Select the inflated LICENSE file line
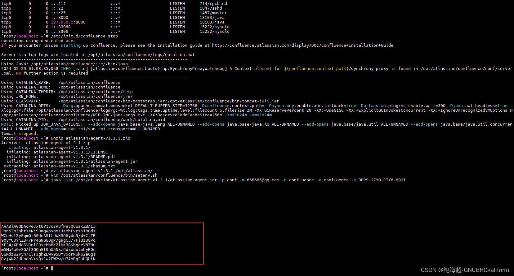Screen dimensions: 514x276 (x=57, y=152)
